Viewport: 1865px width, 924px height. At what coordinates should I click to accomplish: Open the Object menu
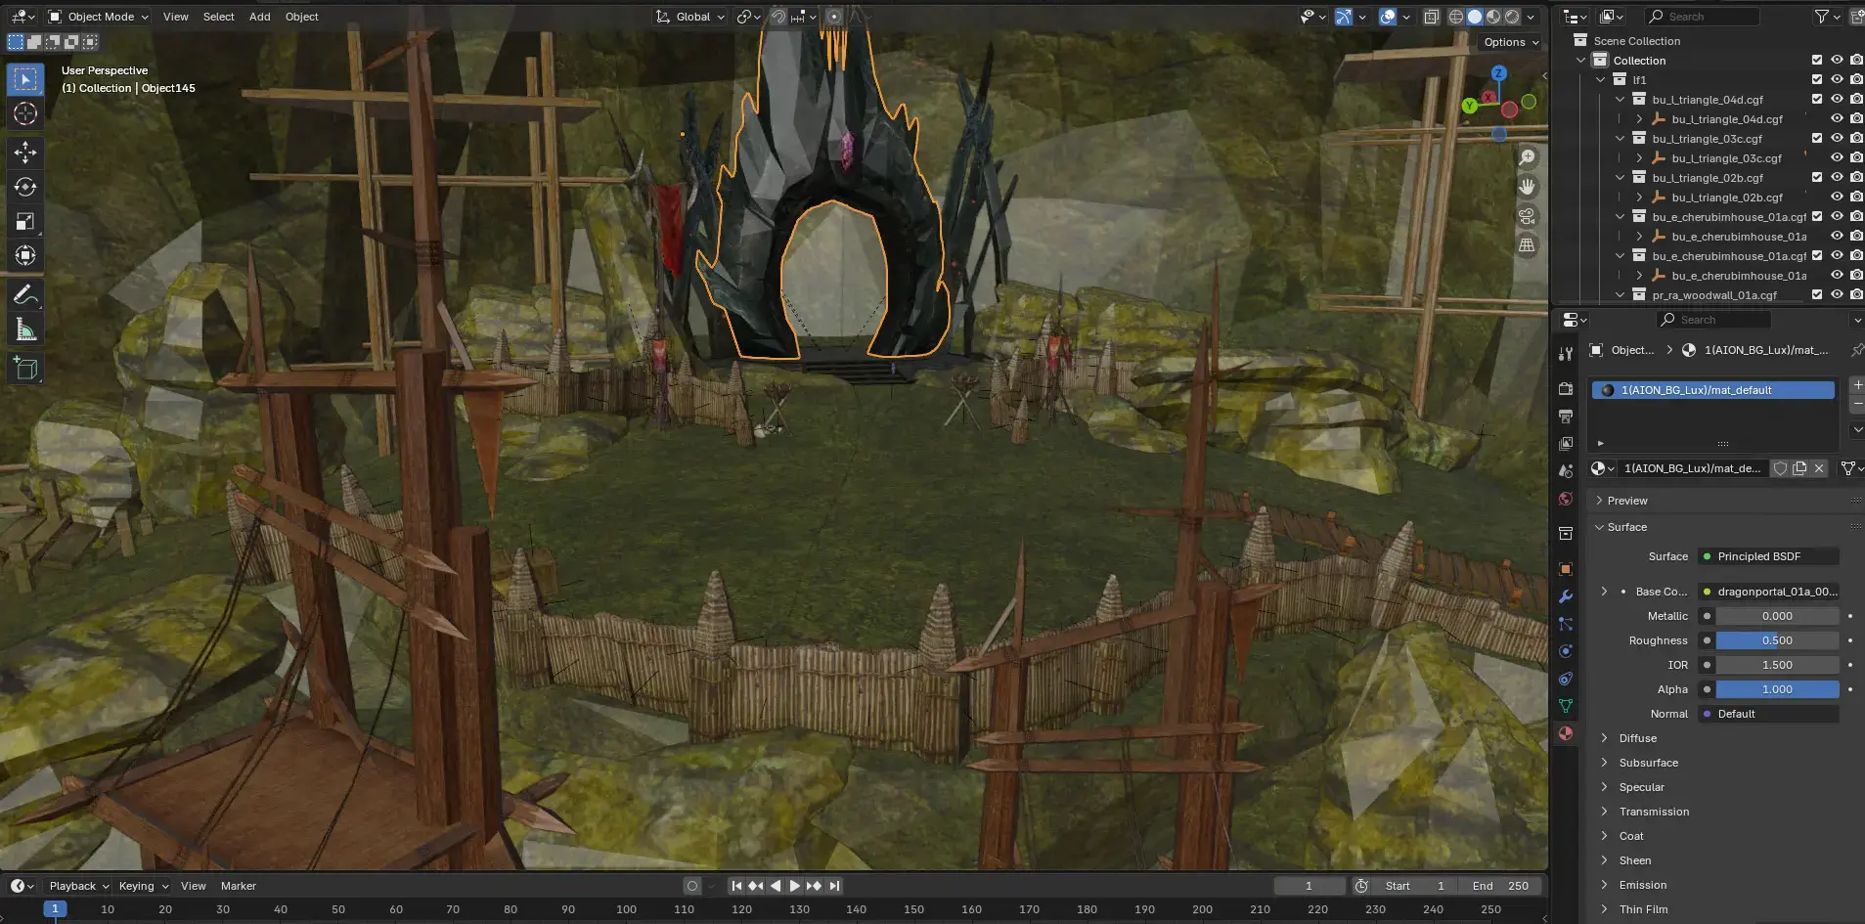[x=301, y=17]
